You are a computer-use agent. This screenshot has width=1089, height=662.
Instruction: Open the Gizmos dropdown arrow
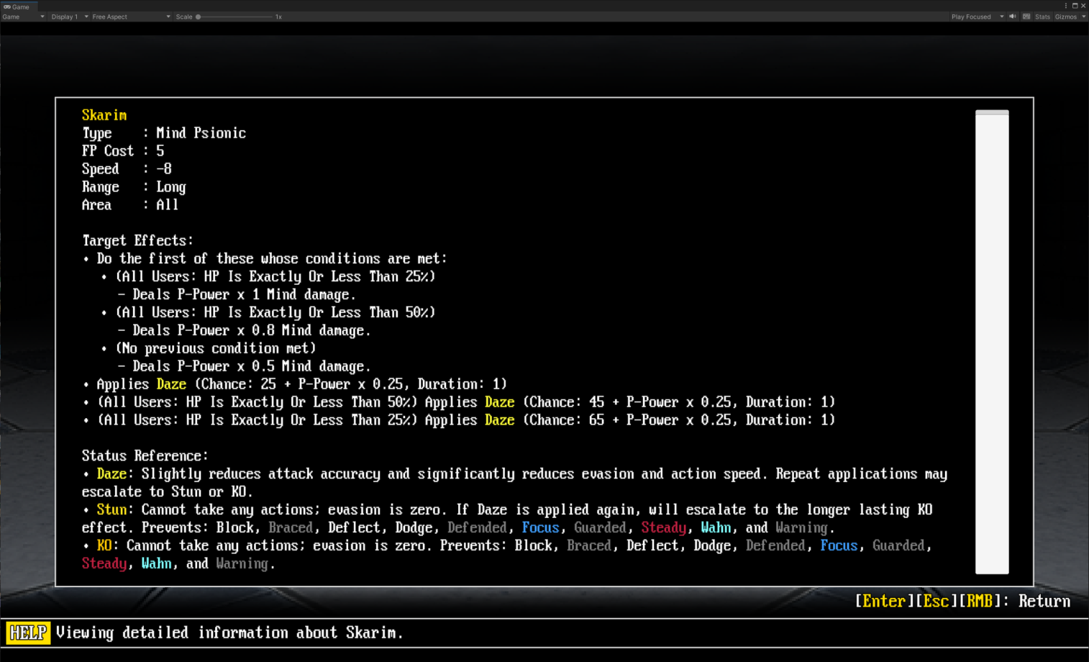click(1083, 17)
